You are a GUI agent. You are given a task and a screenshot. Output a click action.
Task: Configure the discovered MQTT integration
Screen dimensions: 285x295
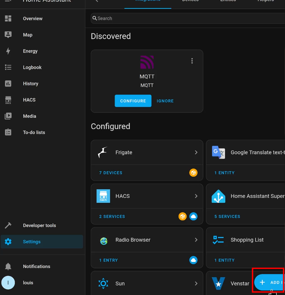pos(133,101)
